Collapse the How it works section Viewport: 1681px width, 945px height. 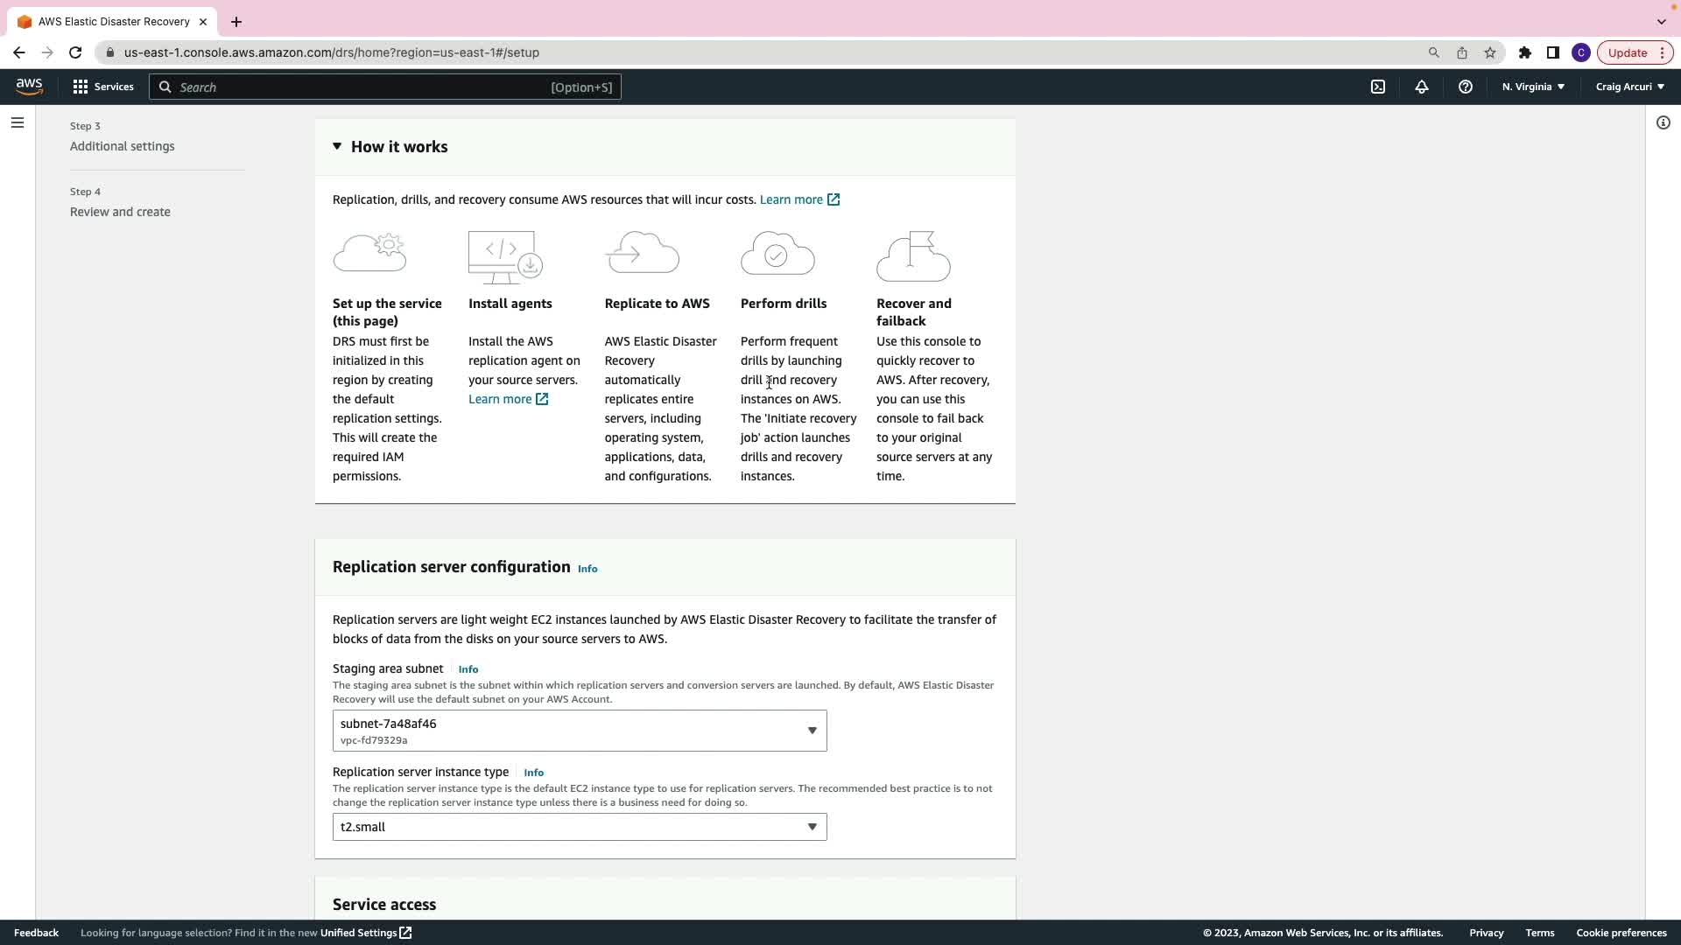tap(337, 146)
